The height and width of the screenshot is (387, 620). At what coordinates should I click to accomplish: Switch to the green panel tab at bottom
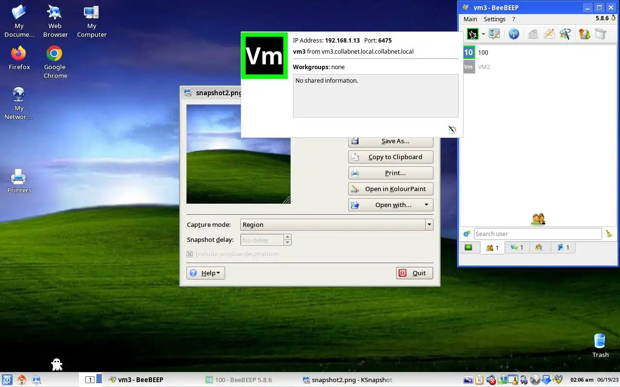pos(469,248)
